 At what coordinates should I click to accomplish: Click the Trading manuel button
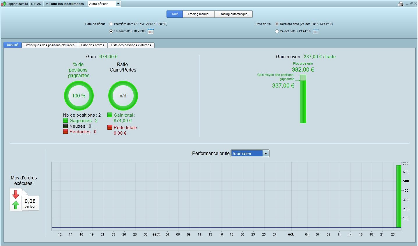pos(198,14)
